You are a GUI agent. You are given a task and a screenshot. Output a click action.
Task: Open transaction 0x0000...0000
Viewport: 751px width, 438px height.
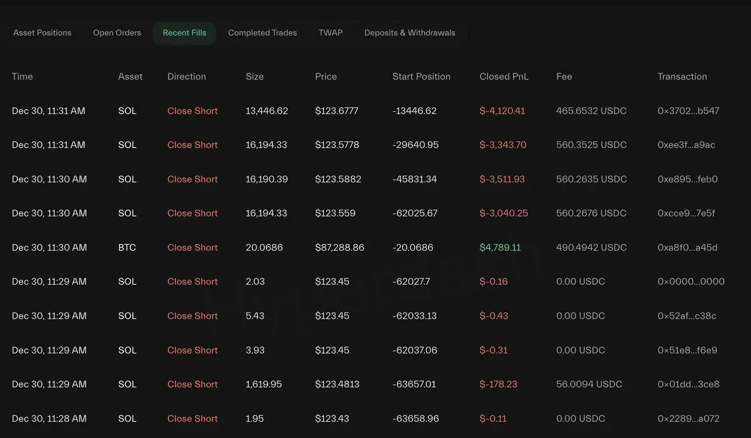click(x=691, y=281)
